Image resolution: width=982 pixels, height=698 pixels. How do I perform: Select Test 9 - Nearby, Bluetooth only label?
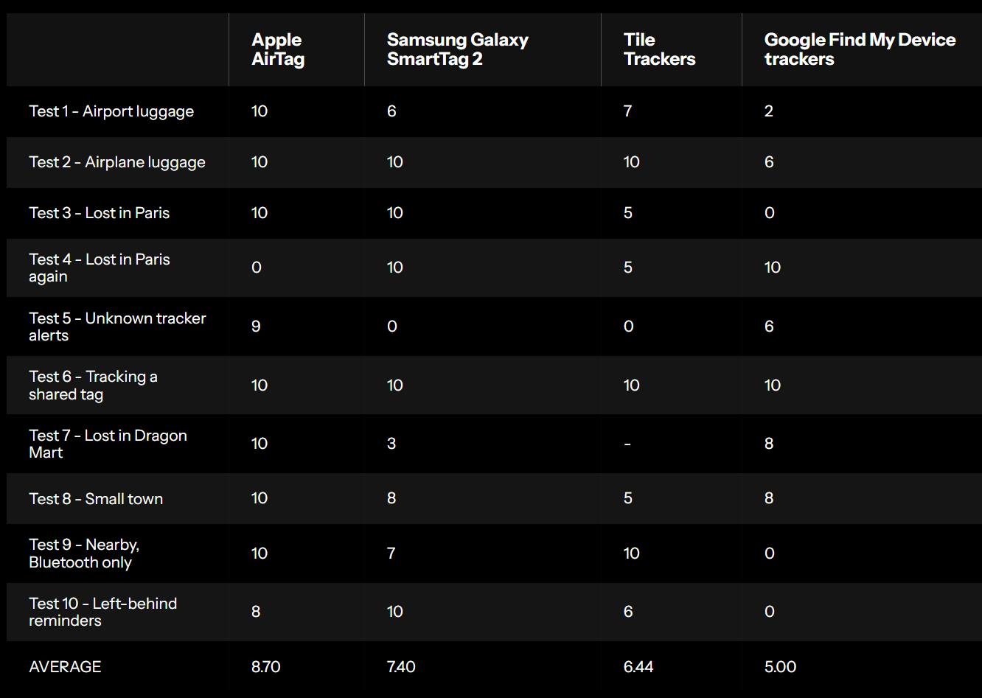tap(84, 554)
